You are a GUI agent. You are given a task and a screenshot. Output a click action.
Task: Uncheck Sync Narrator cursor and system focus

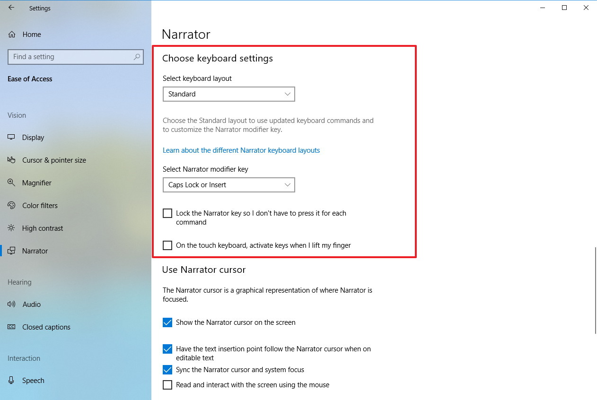pos(167,370)
